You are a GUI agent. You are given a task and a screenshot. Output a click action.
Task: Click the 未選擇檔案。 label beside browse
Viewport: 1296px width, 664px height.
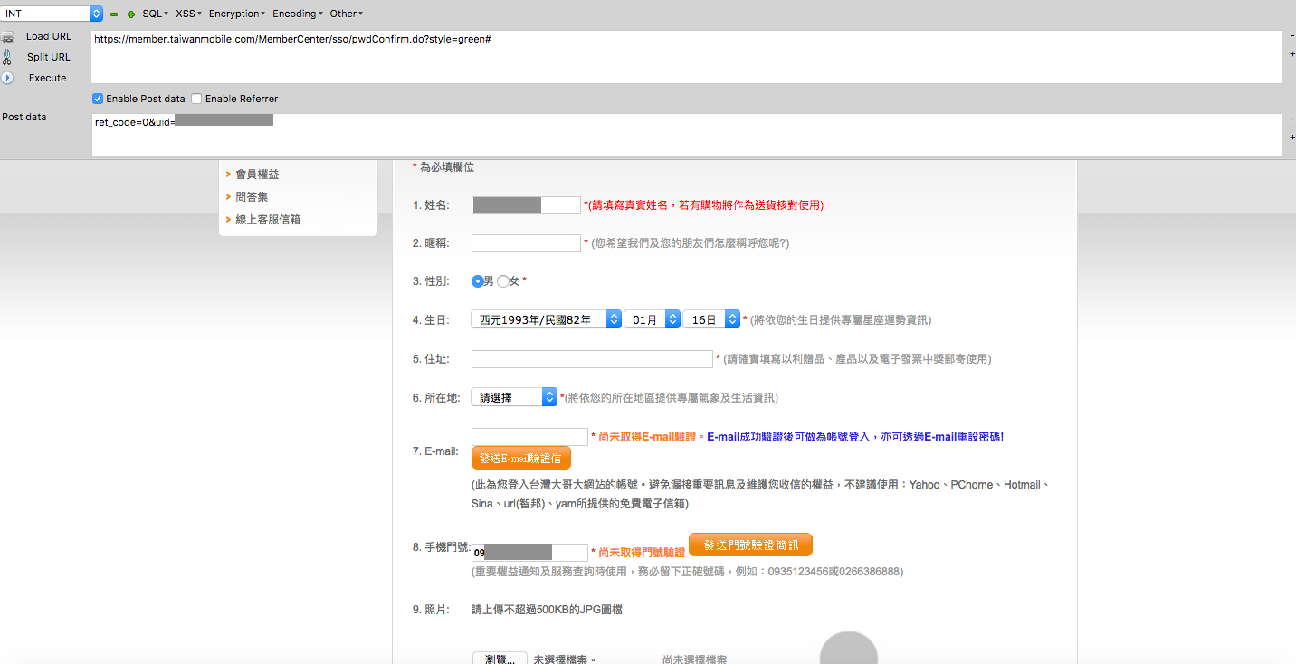pyautogui.click(x=565, y=660)
